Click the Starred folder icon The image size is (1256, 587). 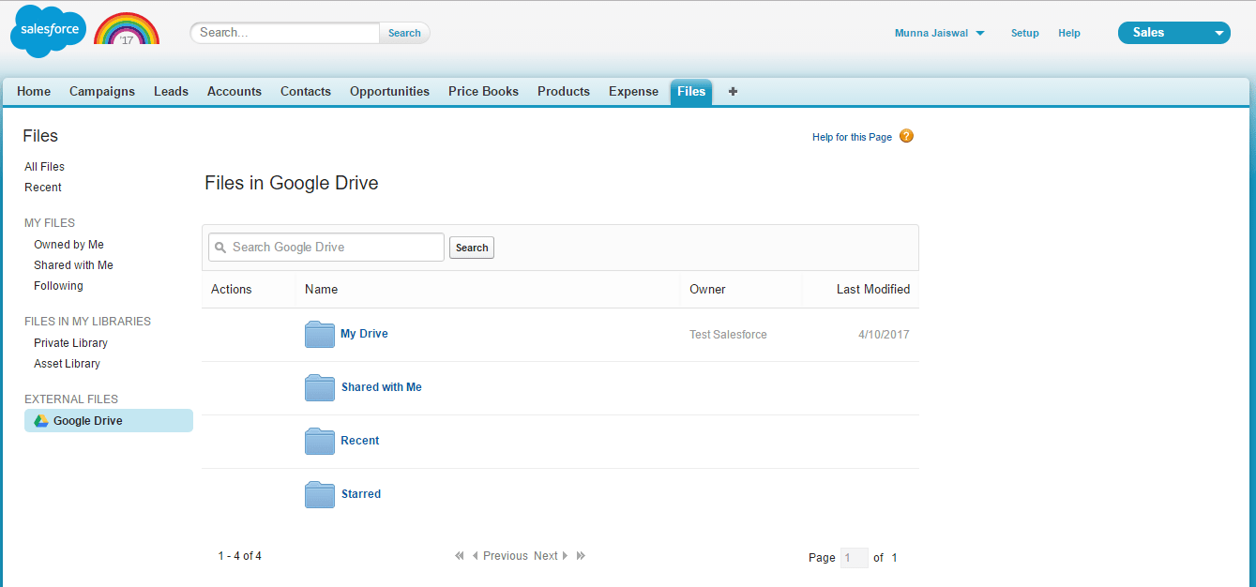[320, 494]
